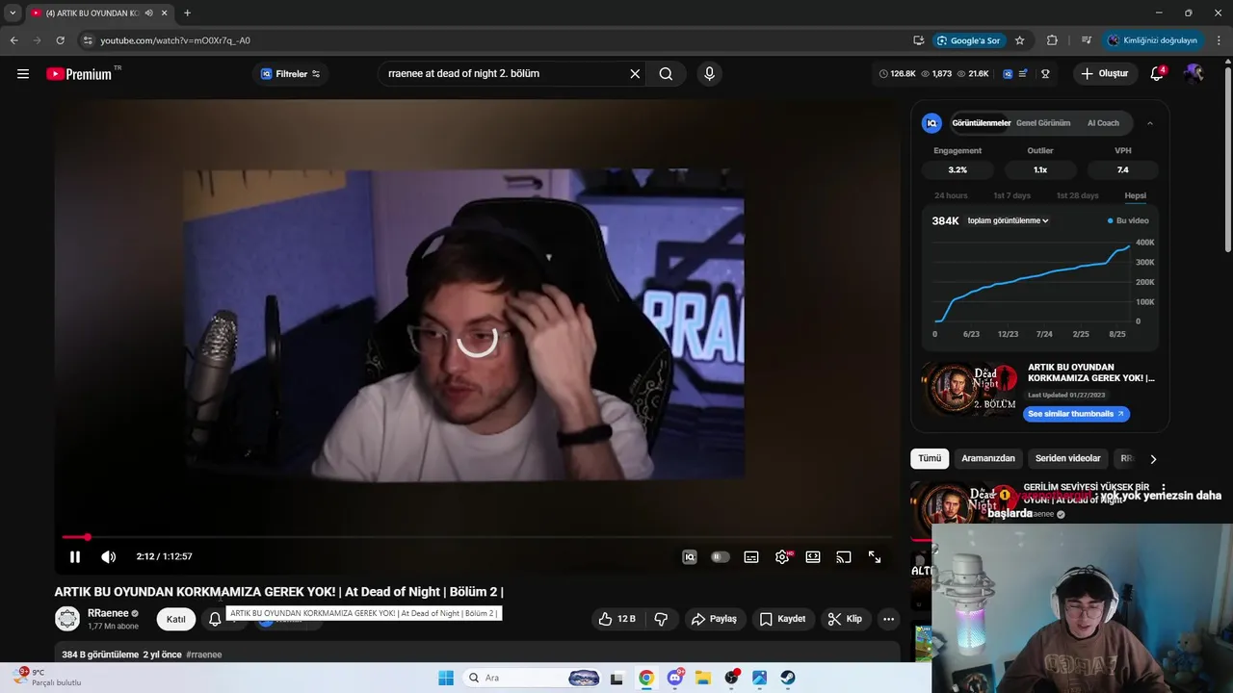Dislike the video
The height and width of the screenshot is (693, 1233).
tap(661, 619)
